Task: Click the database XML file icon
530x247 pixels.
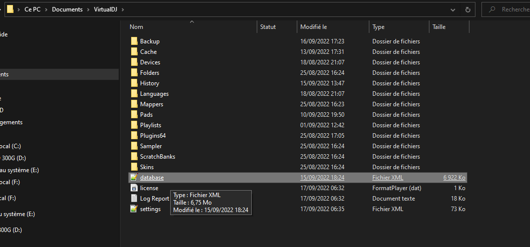Action: 134,177
